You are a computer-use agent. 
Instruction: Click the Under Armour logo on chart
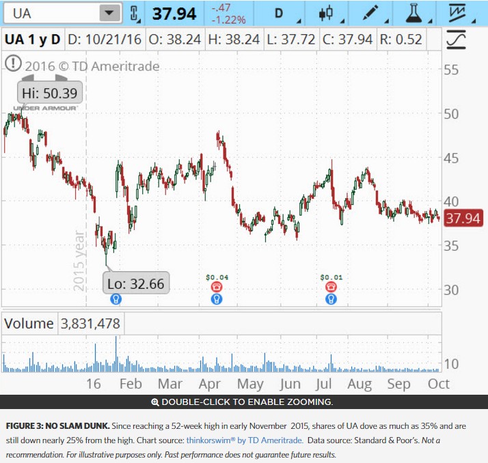coord(45,108)
